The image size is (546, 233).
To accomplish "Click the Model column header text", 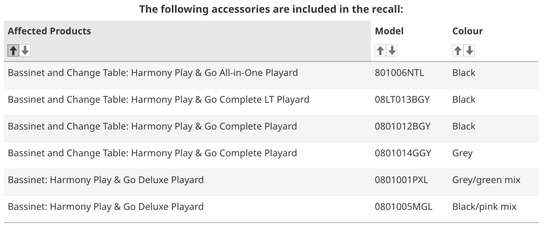I will 389,31.
